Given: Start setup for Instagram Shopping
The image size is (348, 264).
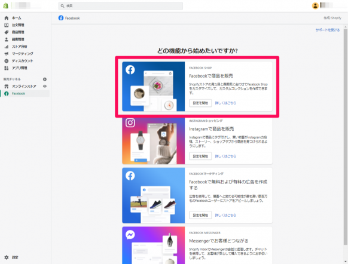Looking at the screenshot, I should [200, 156].
